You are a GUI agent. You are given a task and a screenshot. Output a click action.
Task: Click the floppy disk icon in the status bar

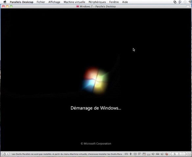click(x=144, y=154)
